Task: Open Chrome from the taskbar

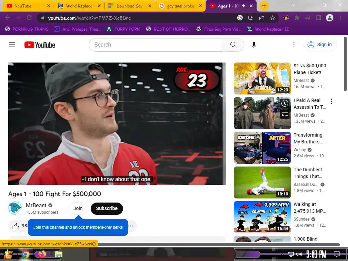Action: coord(25,254)
